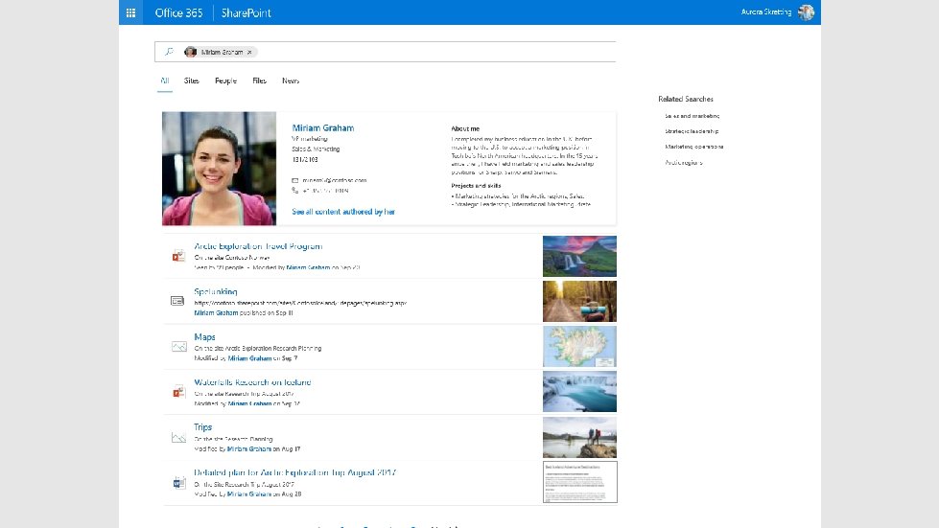Image resolution: width=939 pixels, height=528 pixels.
Task: Click Marketing operations related search
Action: click(694, 147)
